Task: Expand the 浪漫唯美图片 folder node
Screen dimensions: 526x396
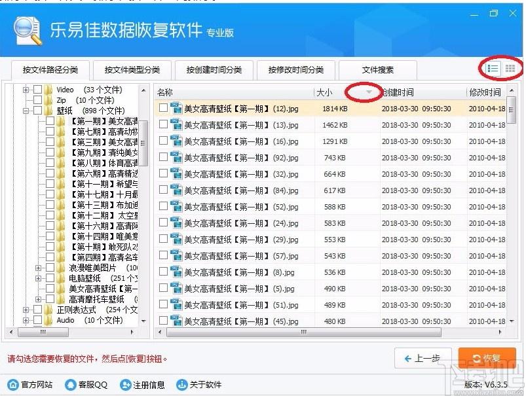Action: 38,268
